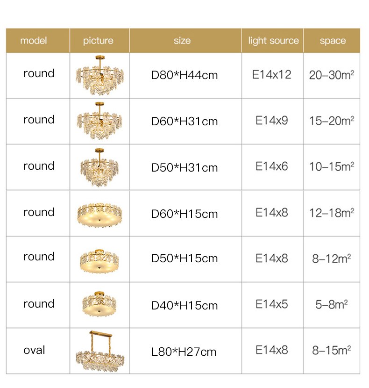Select the E14x9 light source value

[x=272, y=121]
